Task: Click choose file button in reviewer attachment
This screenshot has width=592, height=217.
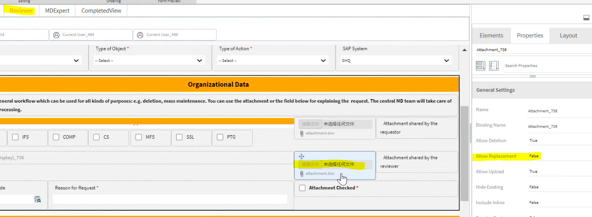Action: [310, 165]
